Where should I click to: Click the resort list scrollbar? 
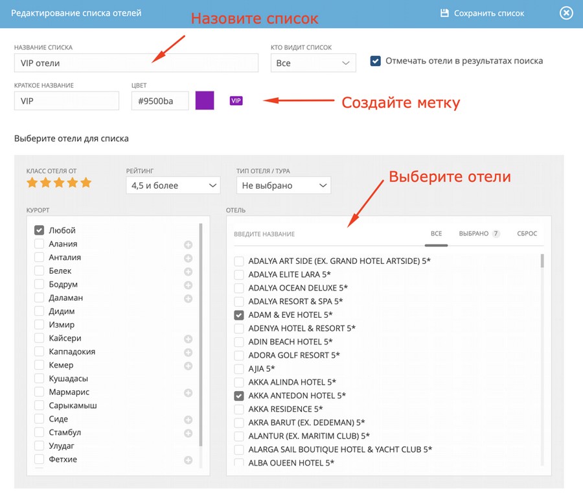pyautogui.click(x=201, y=335)
